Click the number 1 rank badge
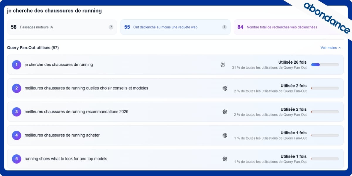Image resolution: width=352 pixels, height=176 pixels. tap(16, 65)
